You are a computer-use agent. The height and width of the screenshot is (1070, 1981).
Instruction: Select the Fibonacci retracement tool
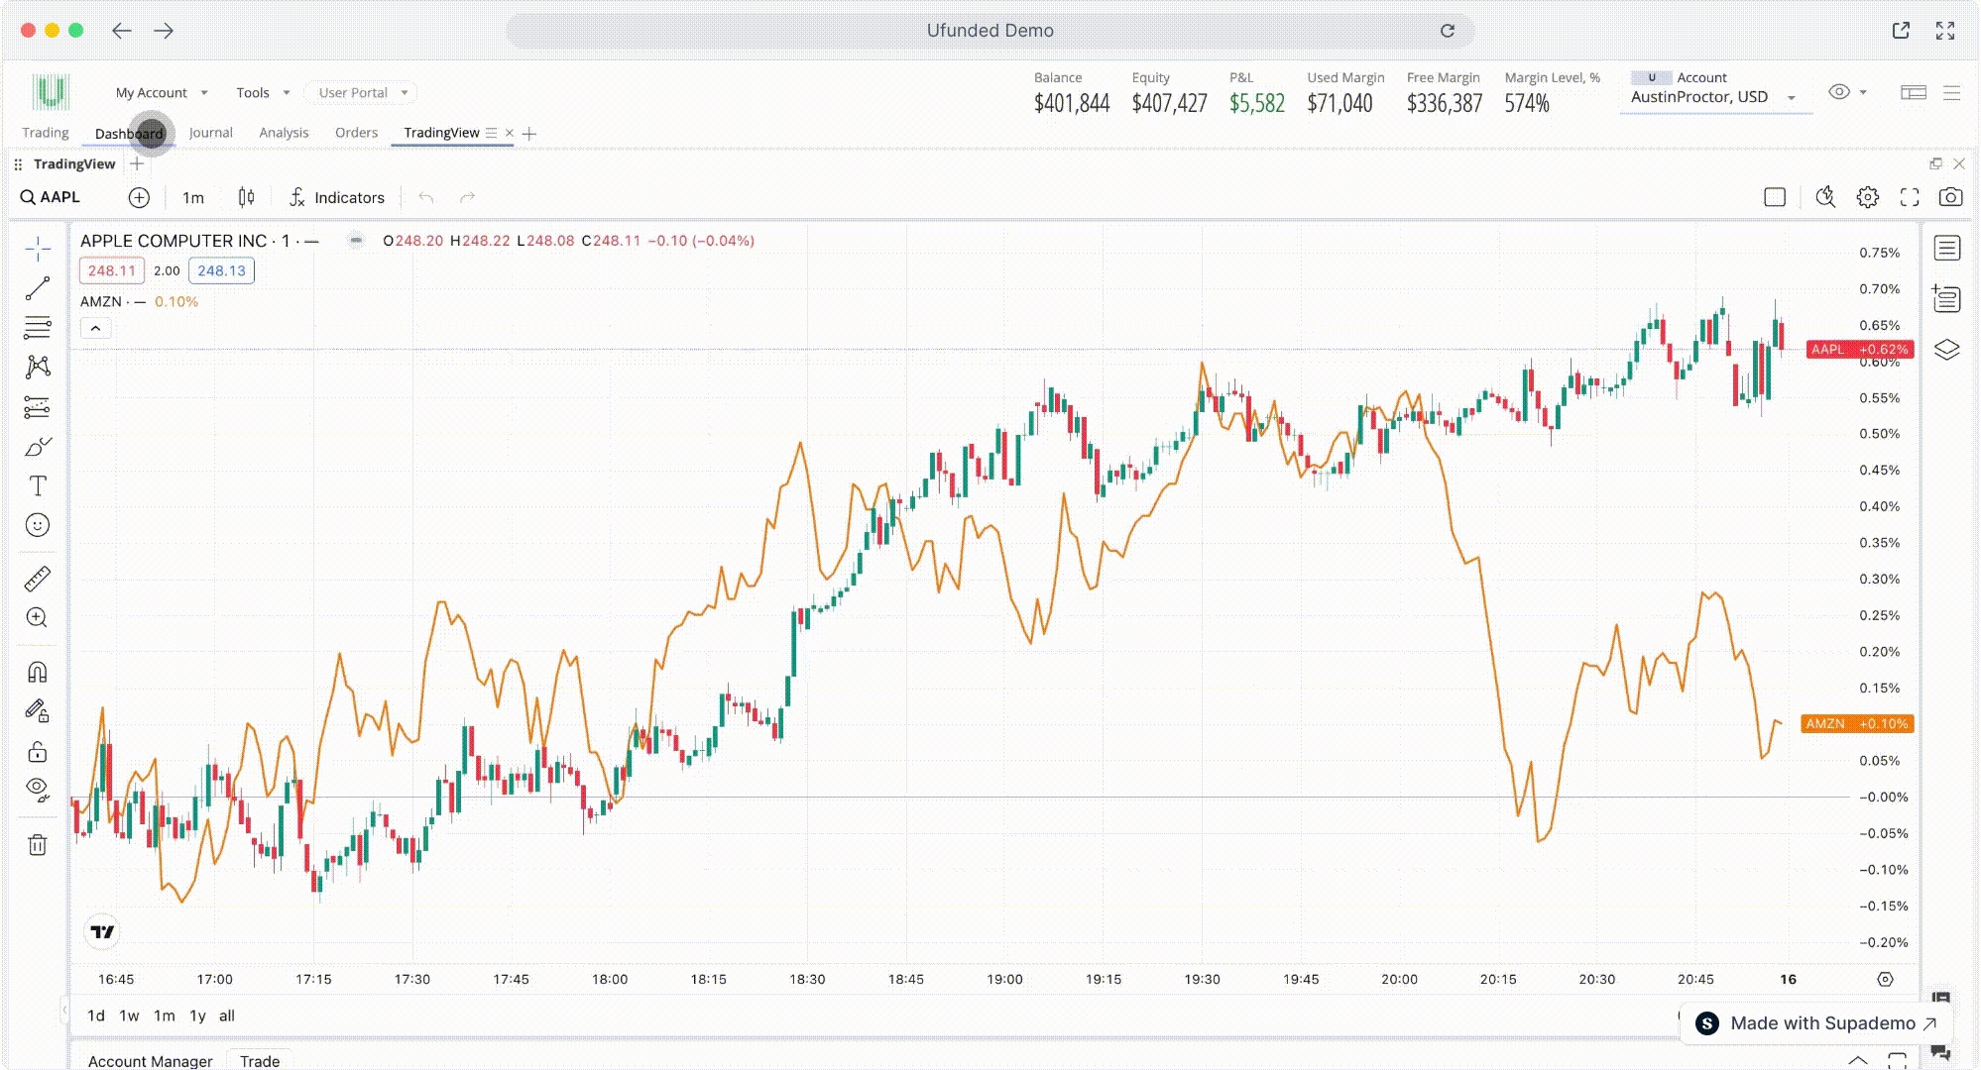point(38,327)
